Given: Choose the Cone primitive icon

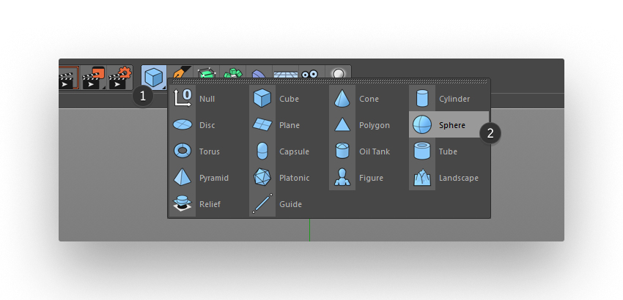Looking at the screenshot, I should point(342,98).
